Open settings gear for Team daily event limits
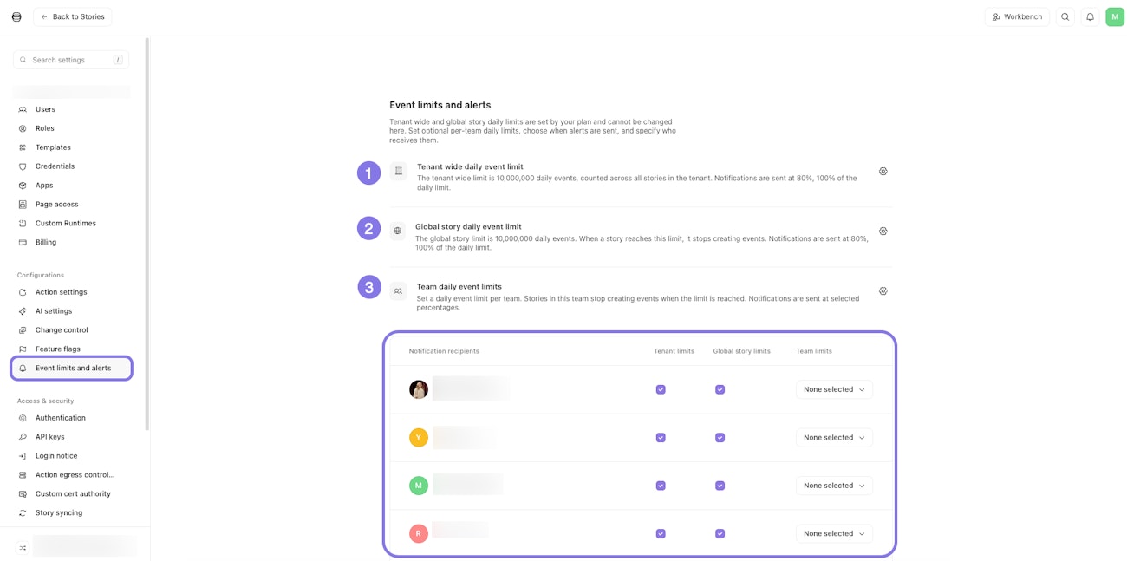Screen dimensions: 1127x561 tap(883, 291)
